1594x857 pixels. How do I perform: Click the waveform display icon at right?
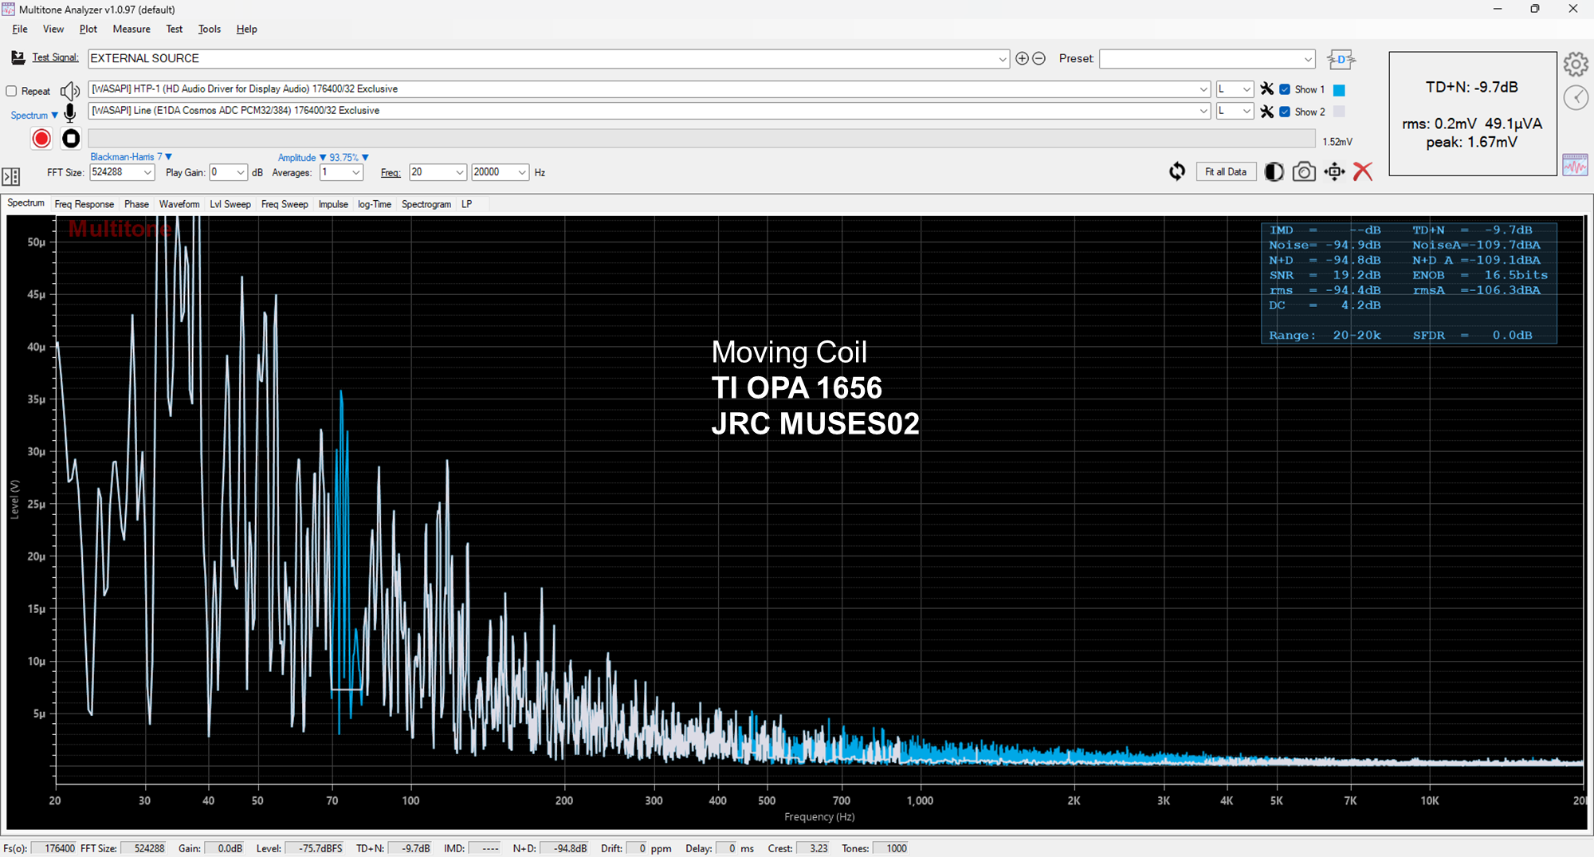(1575, 165)
